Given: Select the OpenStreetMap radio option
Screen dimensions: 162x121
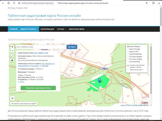Looking at the screenshot, I should point(128,54).
